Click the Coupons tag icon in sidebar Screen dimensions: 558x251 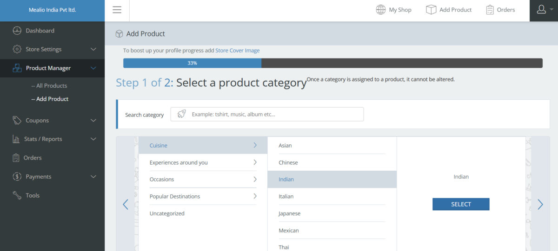tap(17, 120)
